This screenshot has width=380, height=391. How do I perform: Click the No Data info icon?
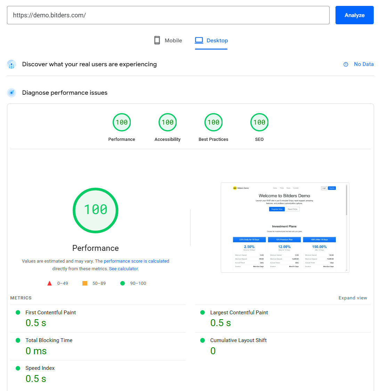(346, 64)
